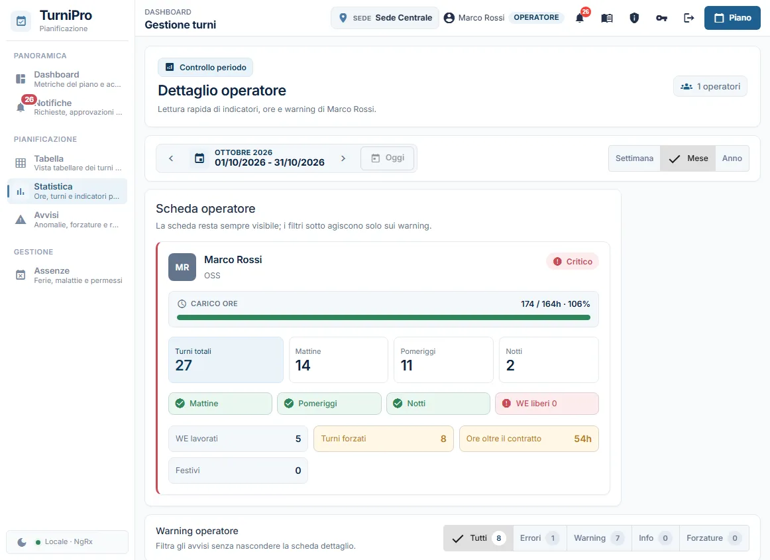This screenshot has height=560, width=770.
Task: Click the Controllo periodo chip
Action: pyautogui.click(x=205, y=68)
